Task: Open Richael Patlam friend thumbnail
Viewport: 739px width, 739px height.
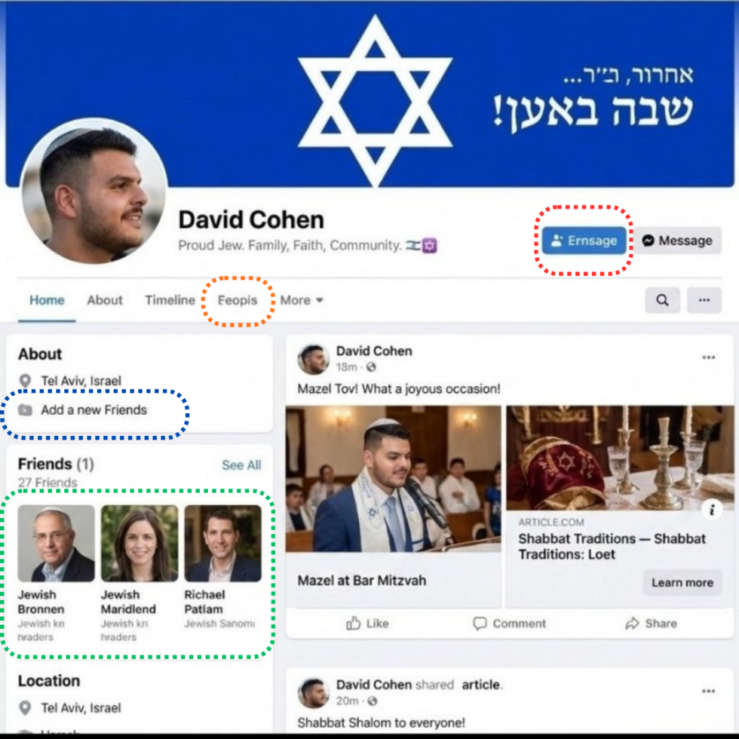Action: click(222, 543)
